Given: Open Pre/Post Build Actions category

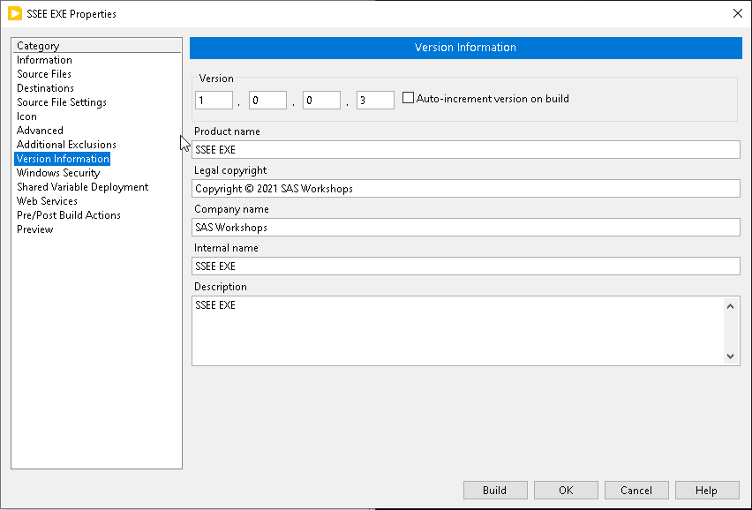Looking at the screenshot, I should click(69, 215).
